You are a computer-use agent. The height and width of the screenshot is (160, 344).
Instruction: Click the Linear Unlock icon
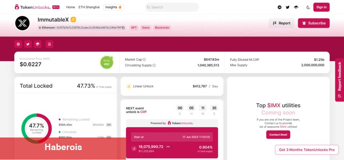[129, 86]
